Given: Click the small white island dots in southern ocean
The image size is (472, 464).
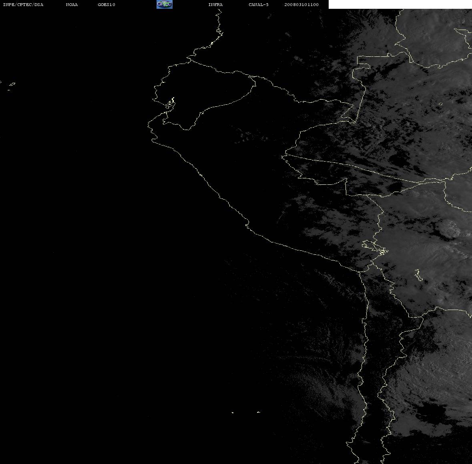Looking at the screenshot, I should click(245, 412).
